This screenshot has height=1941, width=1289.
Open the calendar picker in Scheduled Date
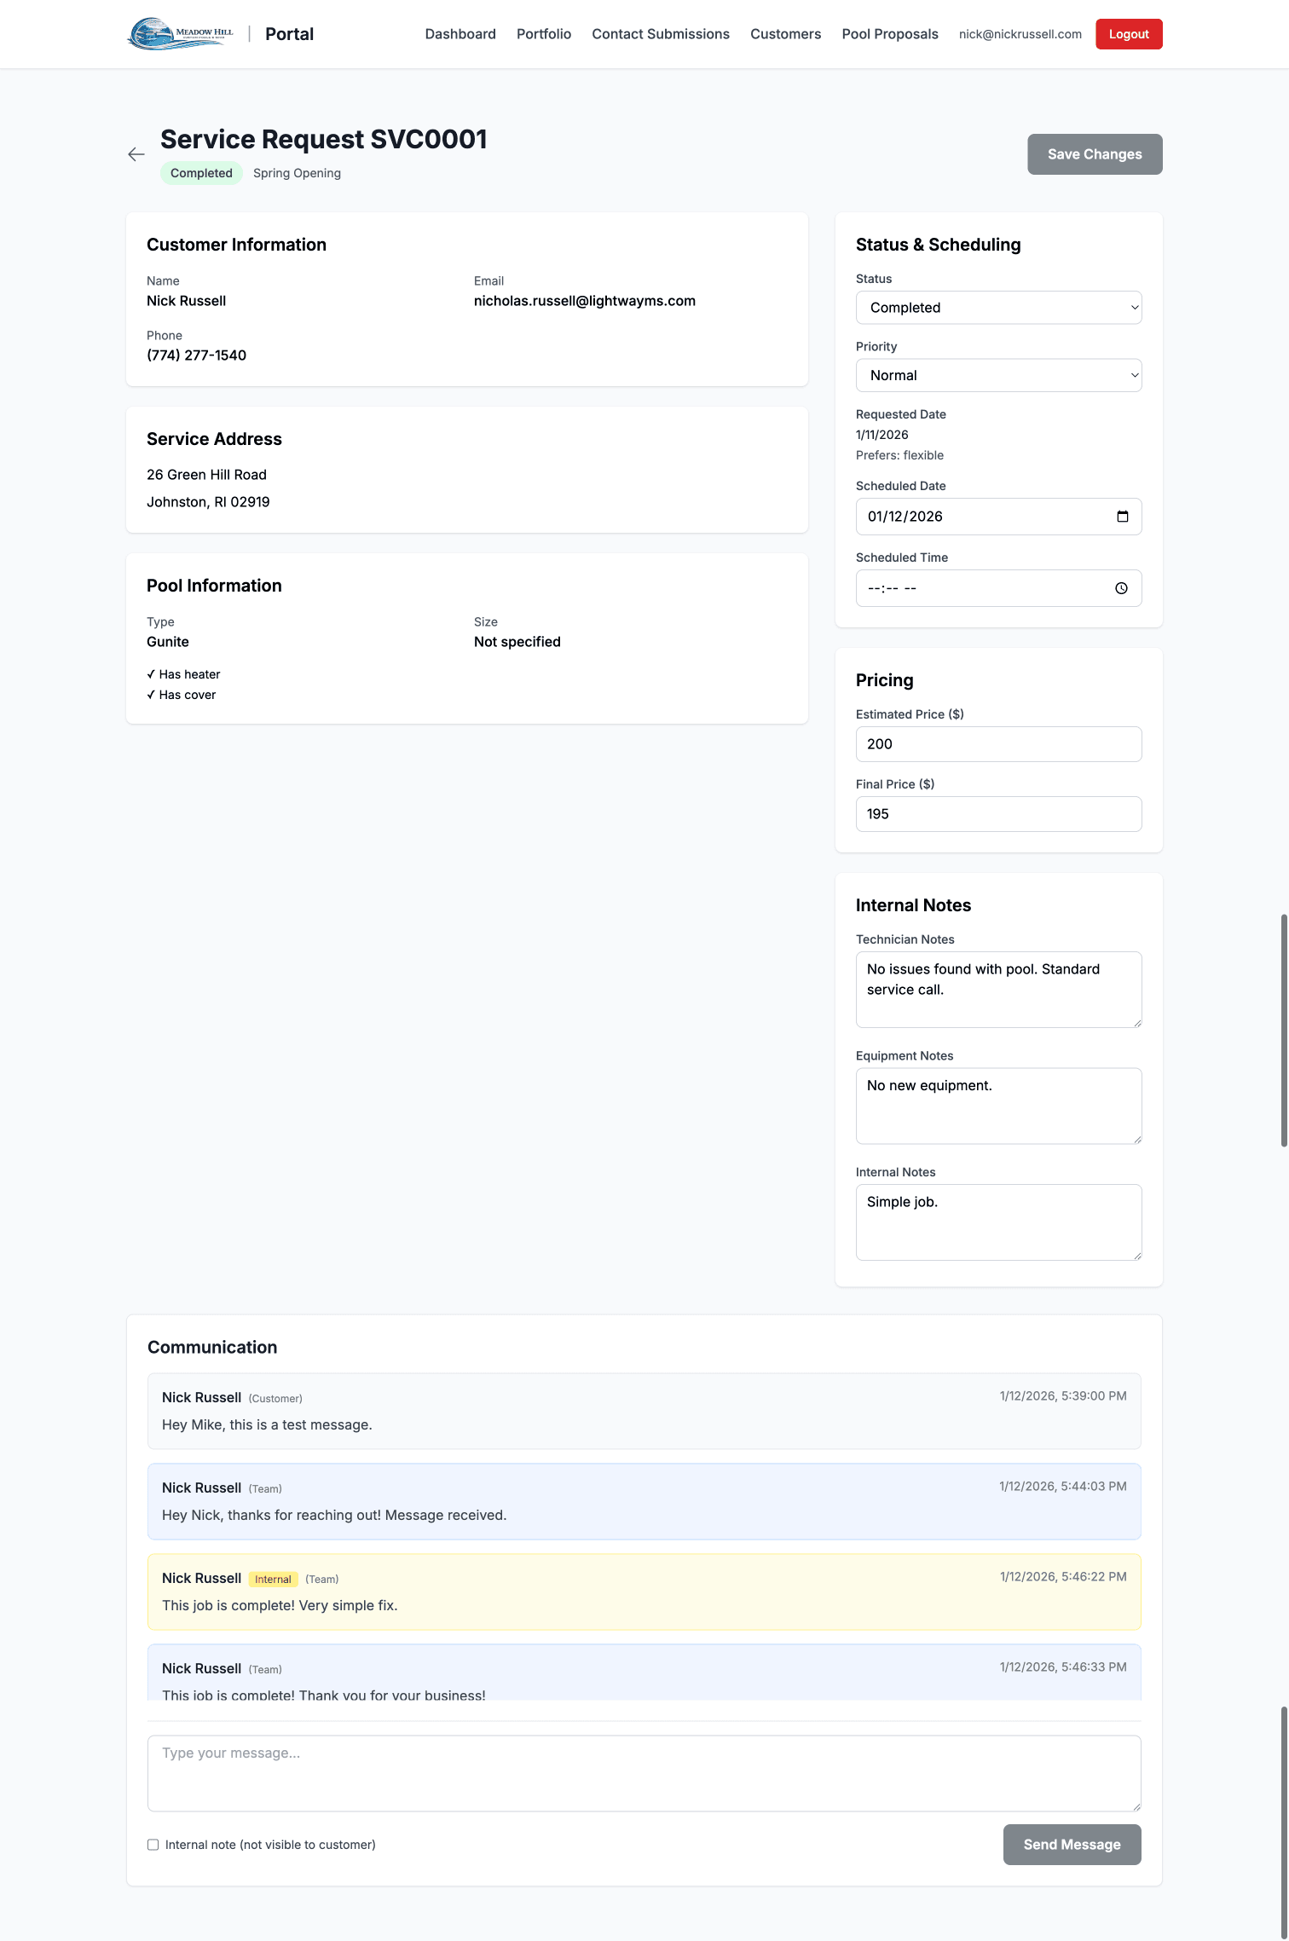tap(1122, 517)
